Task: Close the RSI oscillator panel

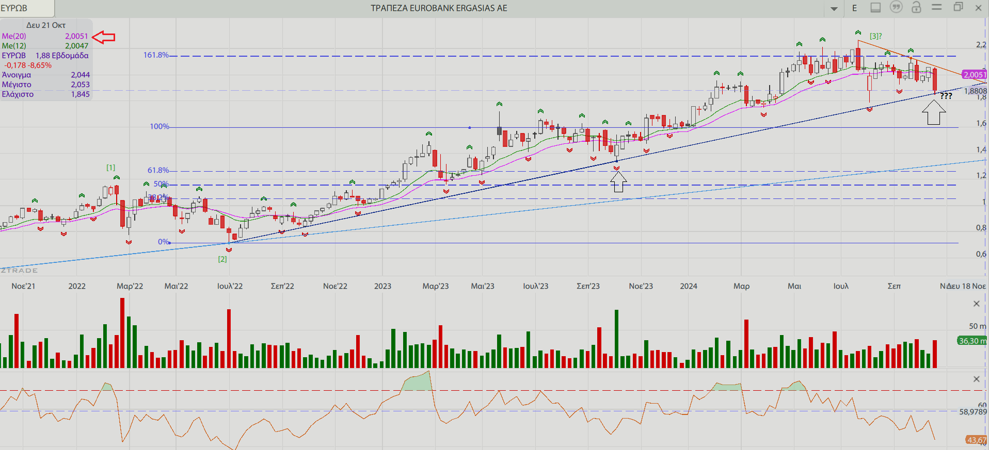Action: click(x=976, y=379)
